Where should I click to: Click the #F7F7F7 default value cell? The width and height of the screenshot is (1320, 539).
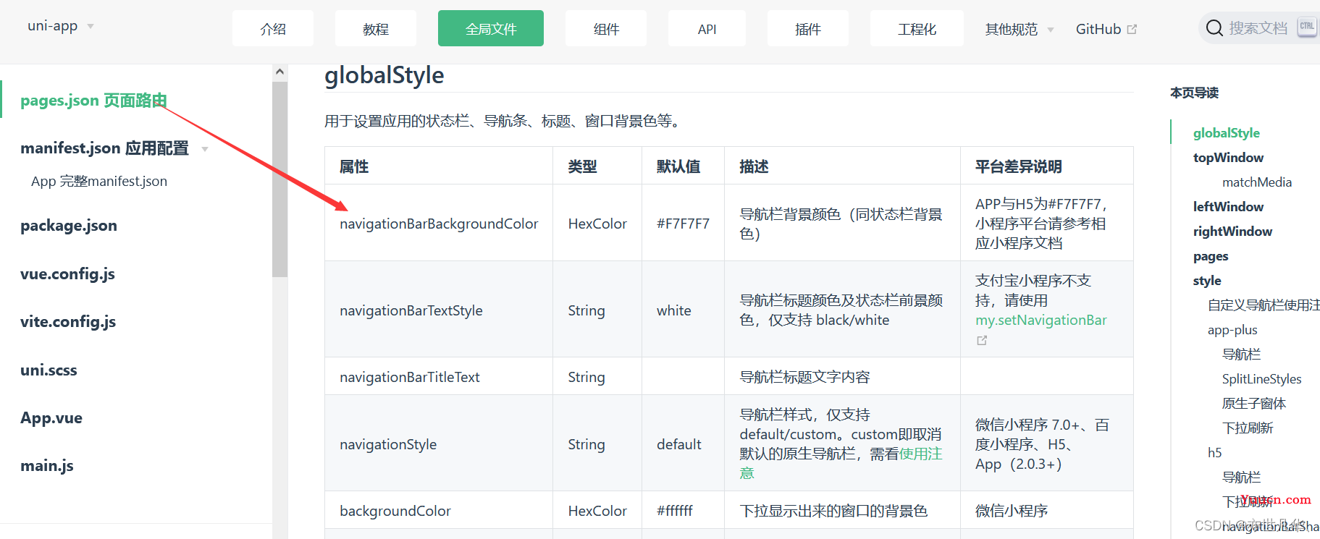683,223
